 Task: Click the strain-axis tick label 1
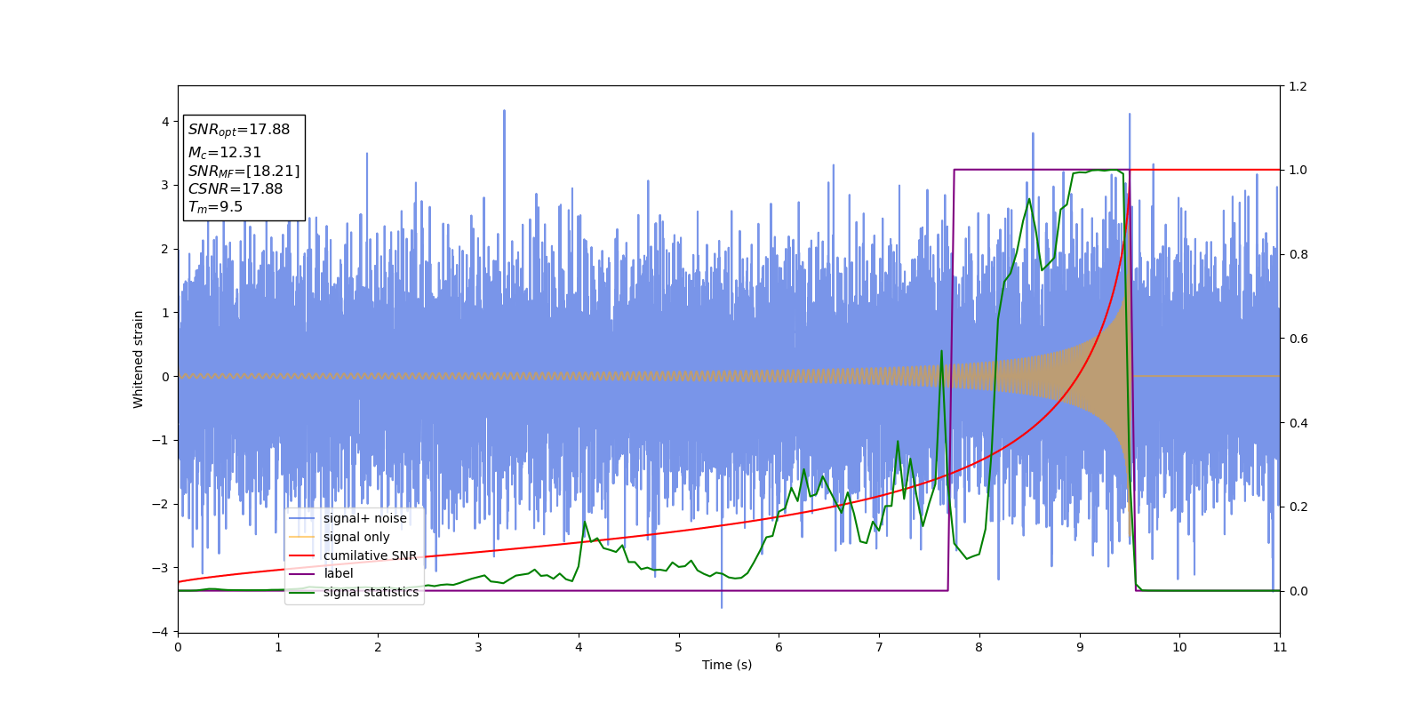point(165,313)
